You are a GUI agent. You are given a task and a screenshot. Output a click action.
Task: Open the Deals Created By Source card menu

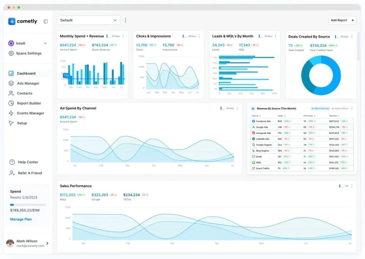(x=352, y=36)
